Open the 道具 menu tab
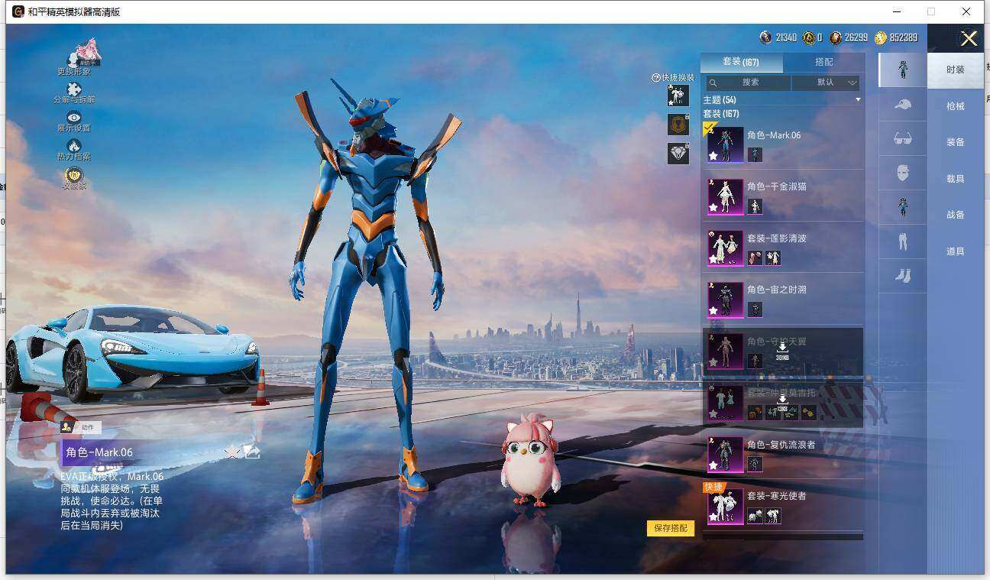Screen dimensions: 990x580 pyautogui.click(x=956, y=251)
